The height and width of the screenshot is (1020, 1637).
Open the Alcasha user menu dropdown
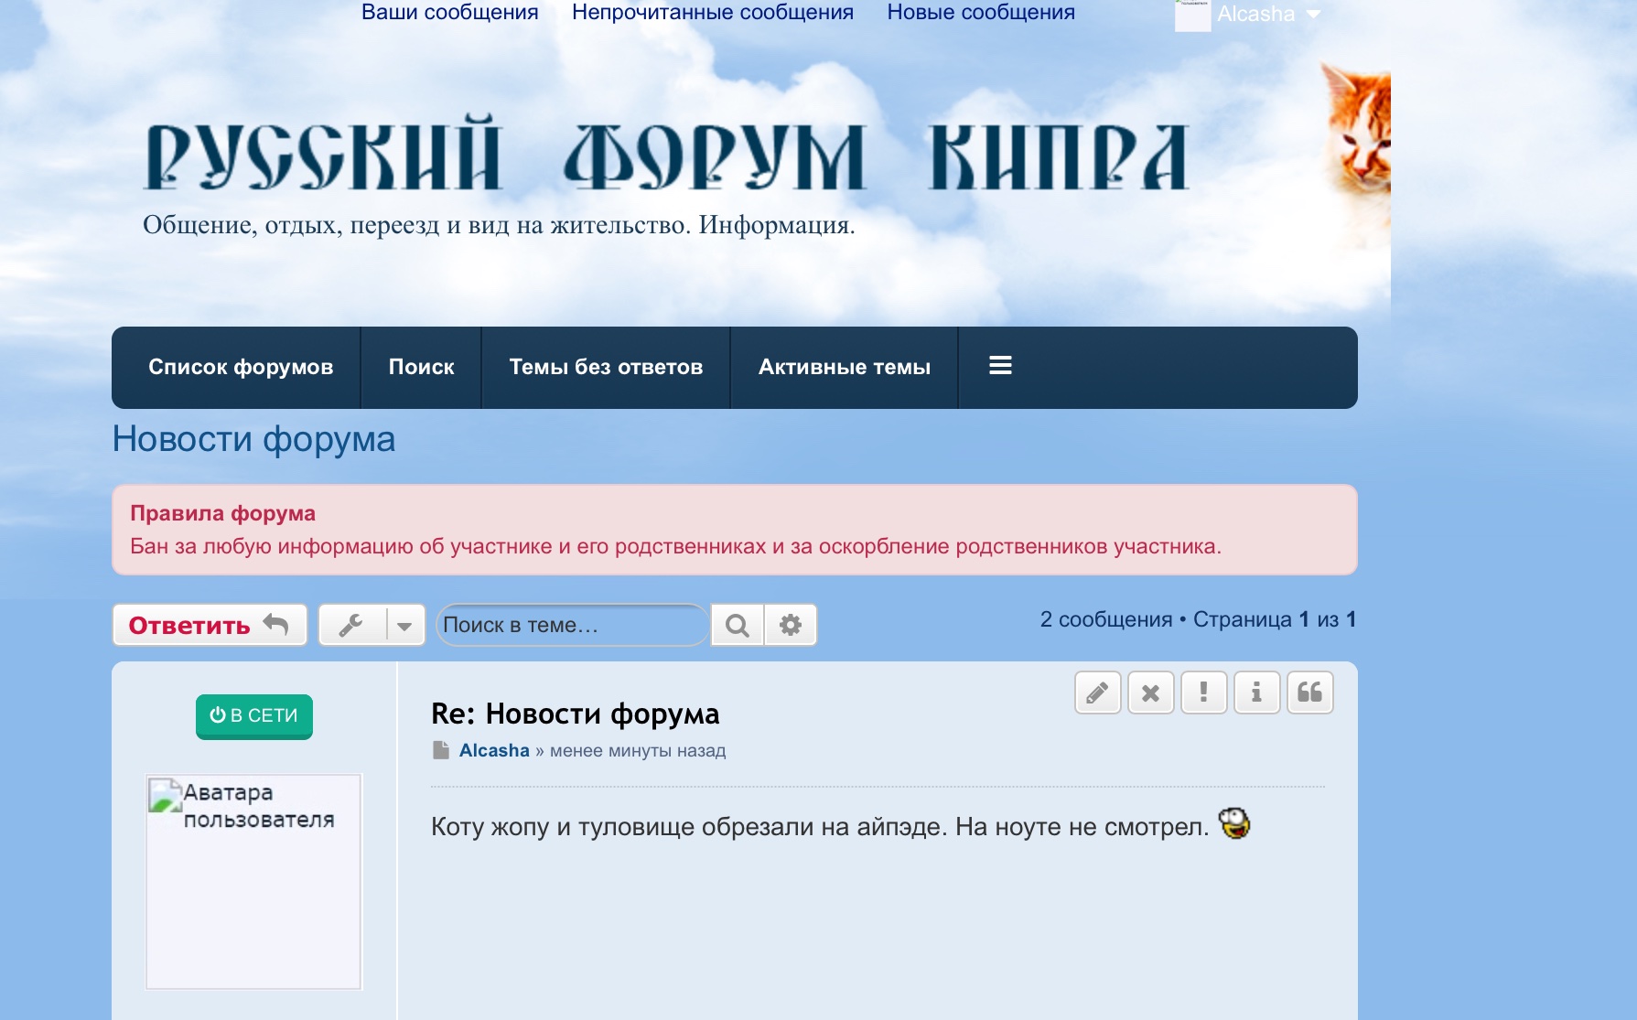point(1266,14)
